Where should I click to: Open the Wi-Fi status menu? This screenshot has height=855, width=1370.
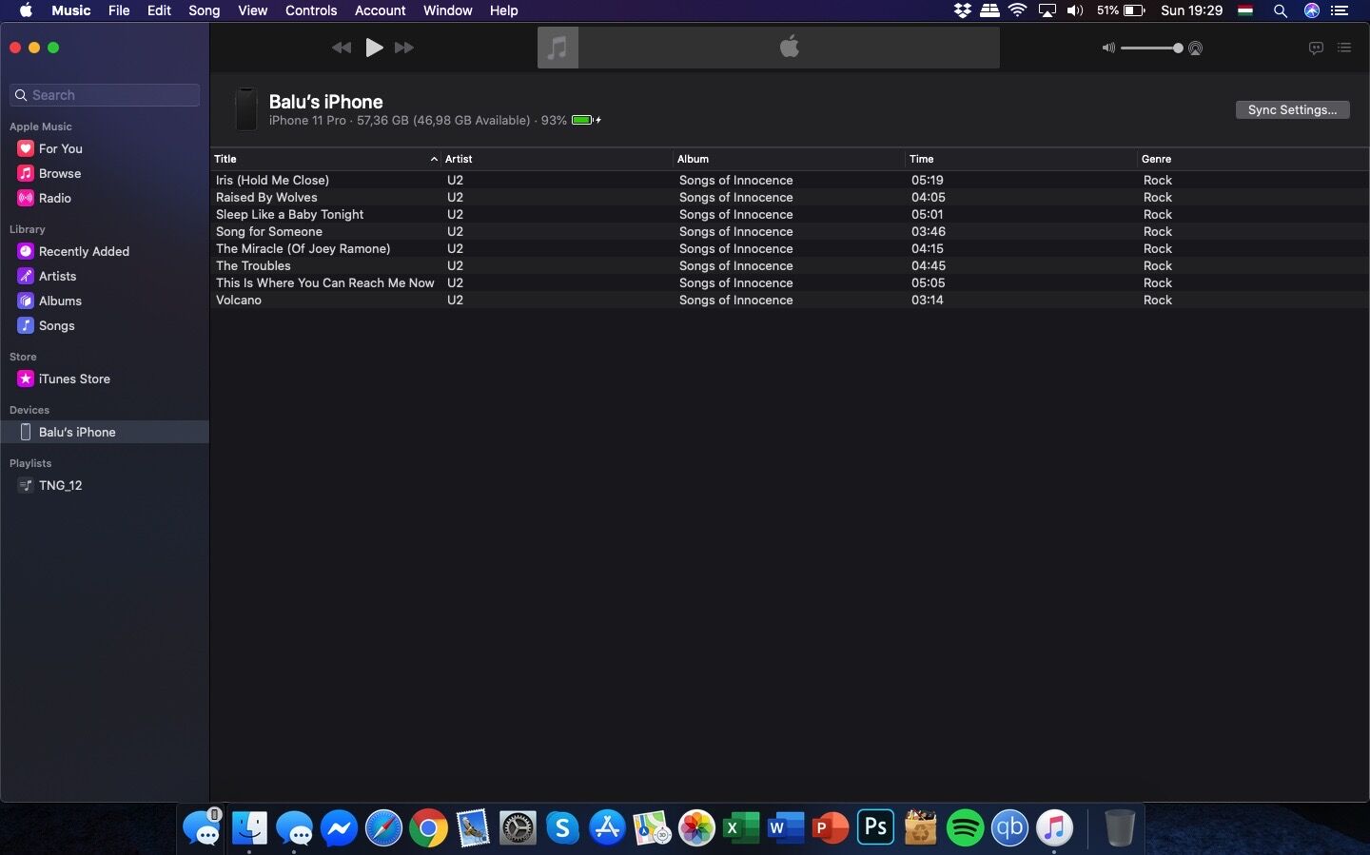[x=1018, y=10]
